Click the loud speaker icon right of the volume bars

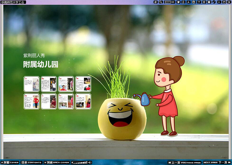pyautogui.click(x=90, y=163)
